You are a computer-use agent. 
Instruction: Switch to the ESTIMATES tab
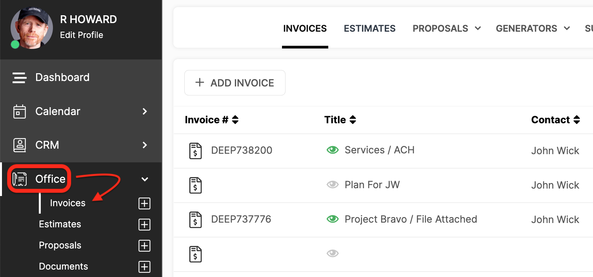(x=369, y=29)
